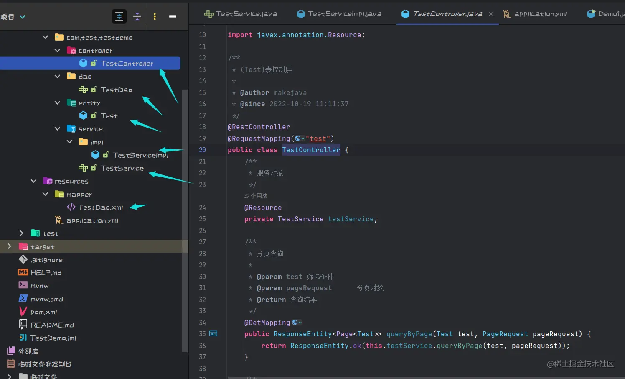Collapse the controller folder
This screenshot has width=625, height=379.
pos(57,51)
